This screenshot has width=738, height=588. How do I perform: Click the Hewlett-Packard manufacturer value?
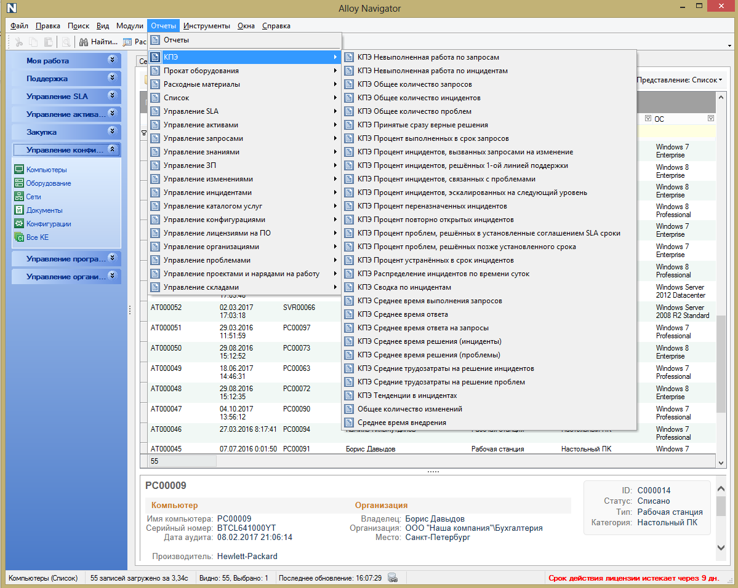coord(247,556)
